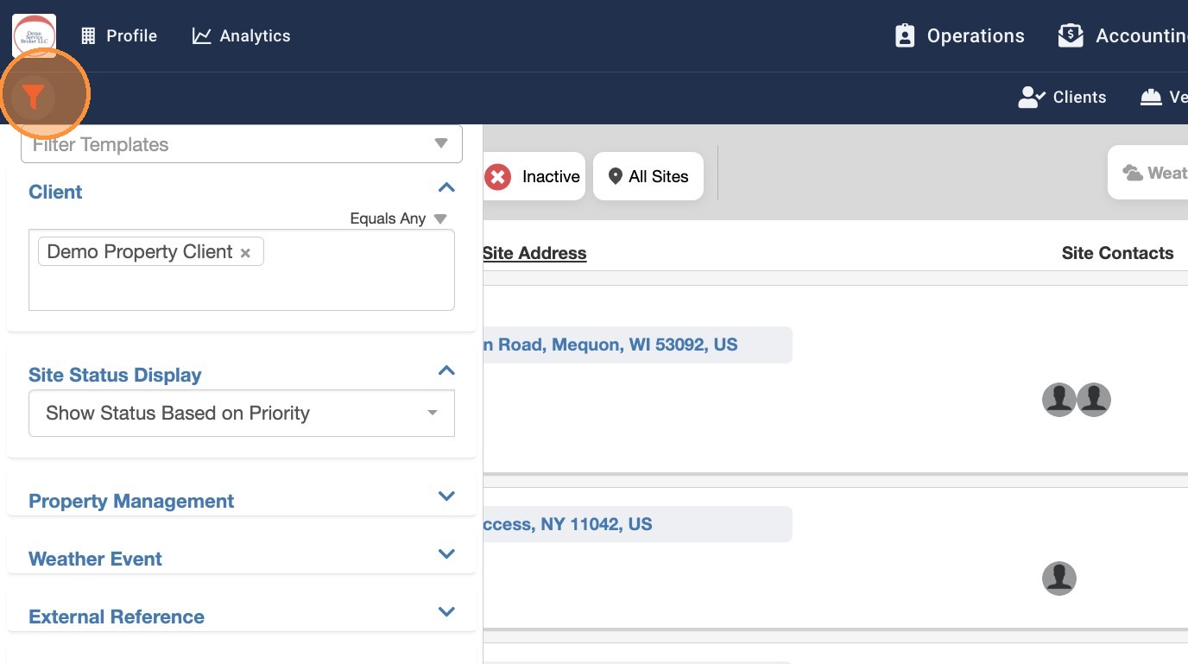
Task: Open the Analytics menu
Action: point(241,35)
